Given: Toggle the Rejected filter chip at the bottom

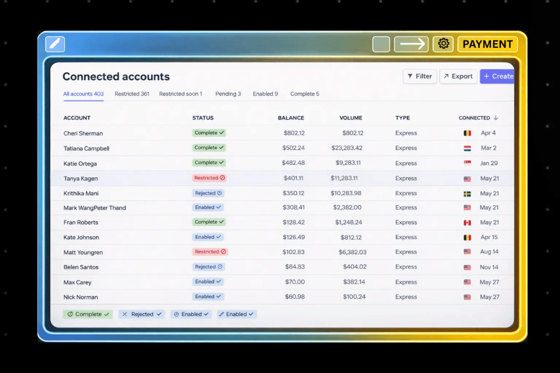Looking at the screenshot, I should [142, 314].
